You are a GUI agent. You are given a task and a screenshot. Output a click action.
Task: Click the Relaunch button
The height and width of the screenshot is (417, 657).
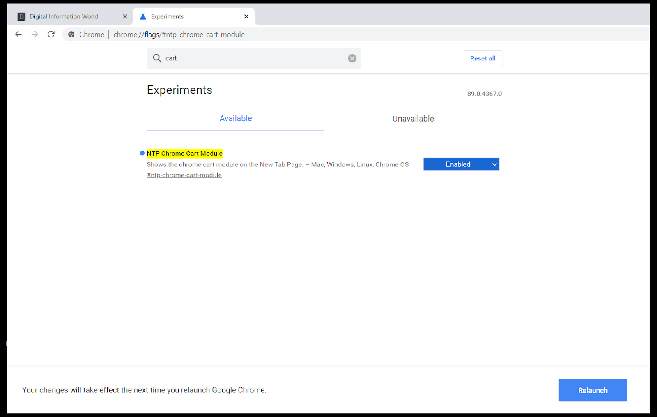pyautogui.click(x=593, y=390)
